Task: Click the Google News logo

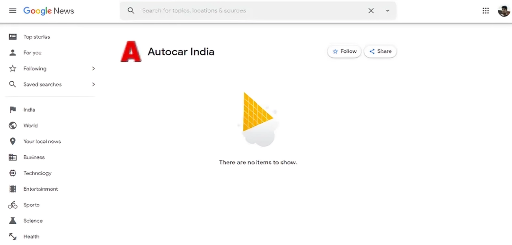Action: coord(49,11)
